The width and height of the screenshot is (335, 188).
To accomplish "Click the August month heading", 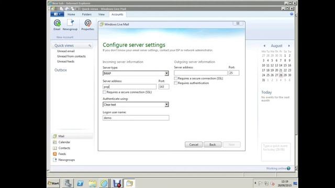I will click(x=276, y=46).
